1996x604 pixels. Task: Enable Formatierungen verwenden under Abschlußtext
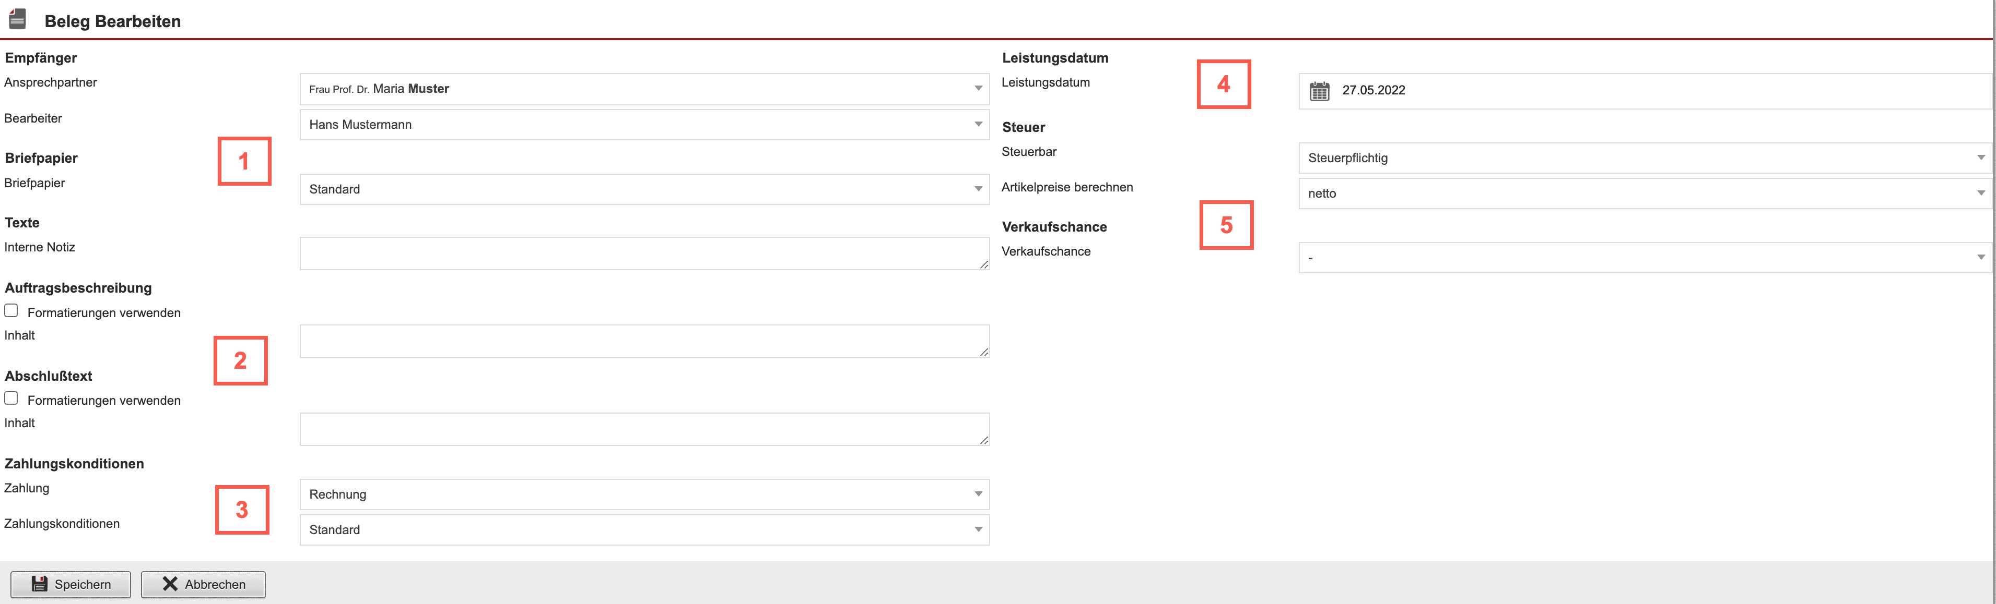point(11,398)
